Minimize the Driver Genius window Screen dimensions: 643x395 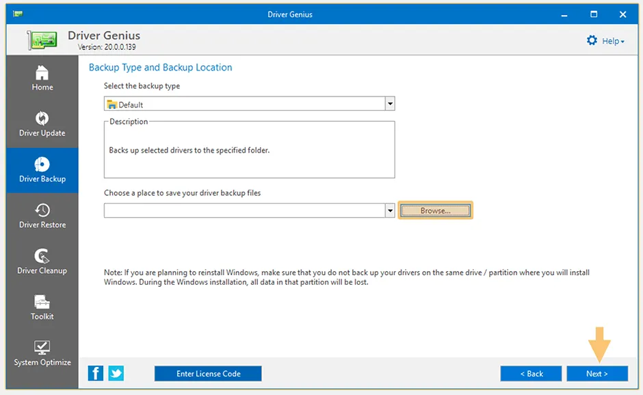click(564, 14)
